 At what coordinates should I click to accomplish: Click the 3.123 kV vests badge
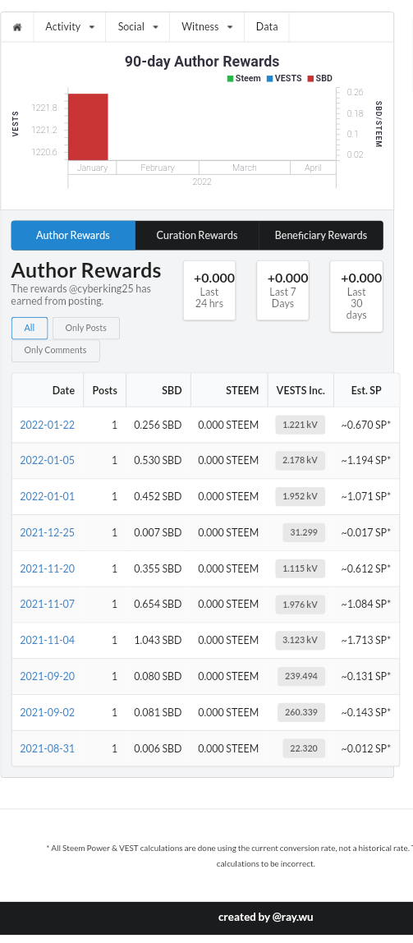click(300, 640)
